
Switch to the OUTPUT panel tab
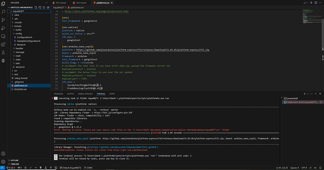[x=70, y=94]
